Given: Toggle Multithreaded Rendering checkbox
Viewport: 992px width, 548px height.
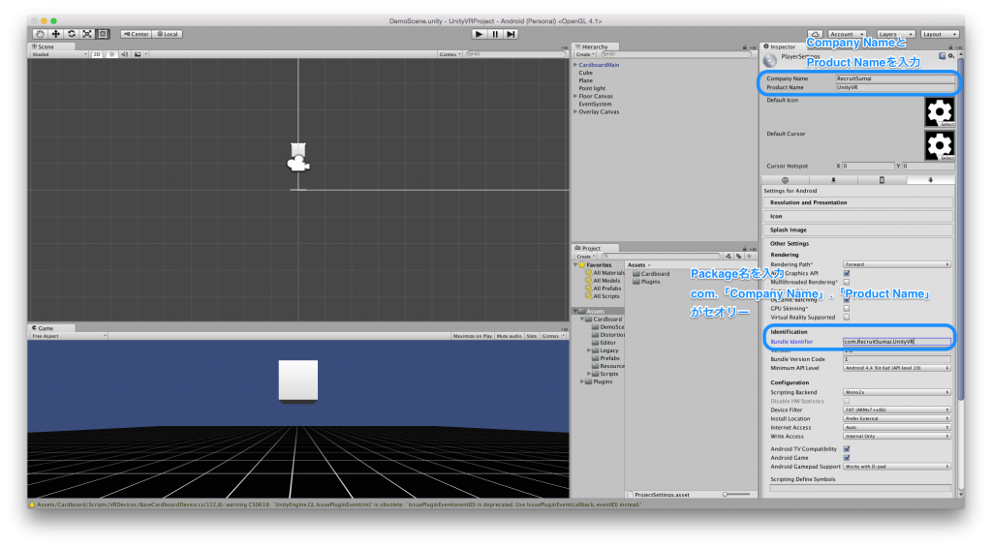Looking at the screenshot, I should click(847, 283).
